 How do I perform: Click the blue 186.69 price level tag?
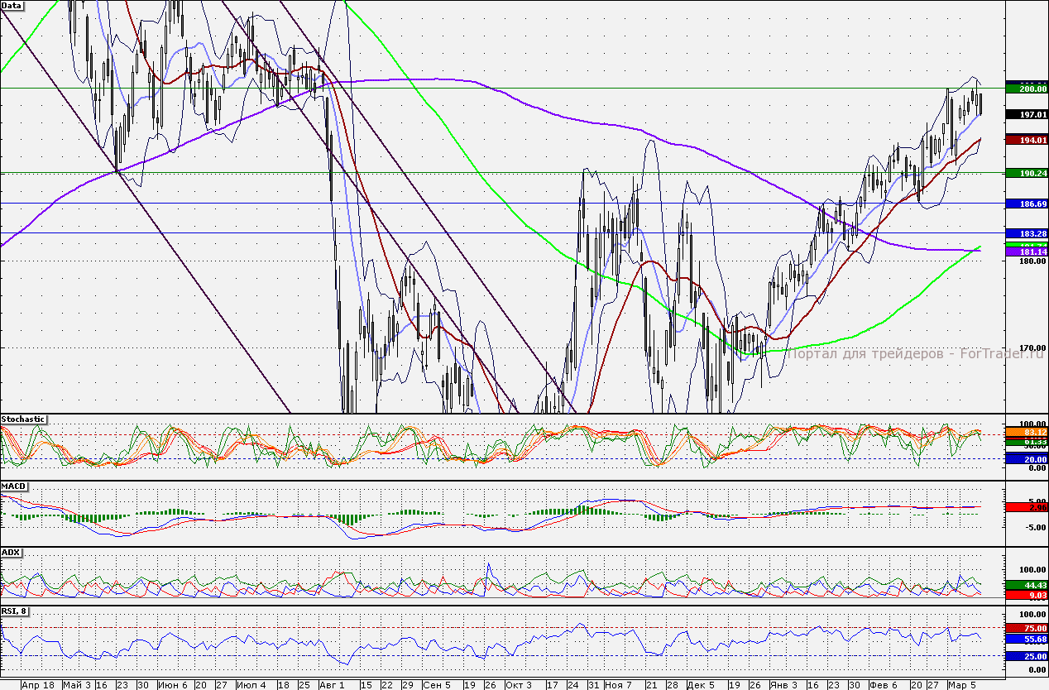pos(1026,203)
